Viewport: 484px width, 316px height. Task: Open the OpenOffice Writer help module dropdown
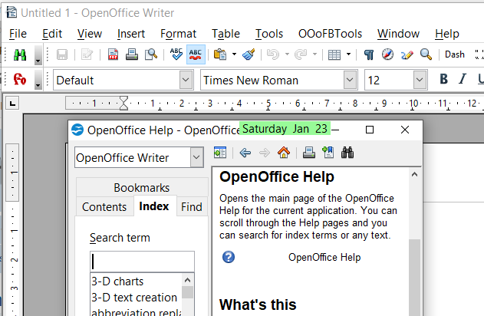[196, 157]
